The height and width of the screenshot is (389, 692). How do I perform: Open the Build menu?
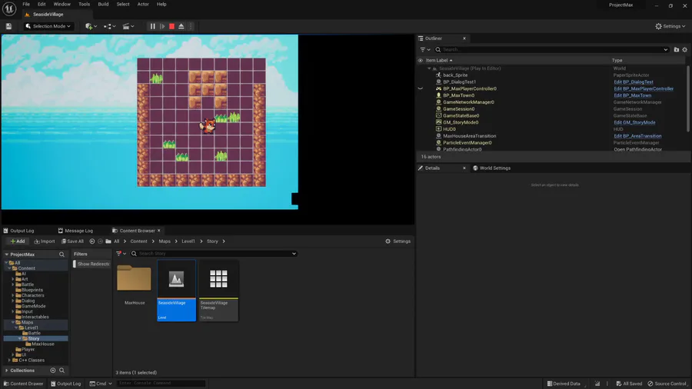103,4
